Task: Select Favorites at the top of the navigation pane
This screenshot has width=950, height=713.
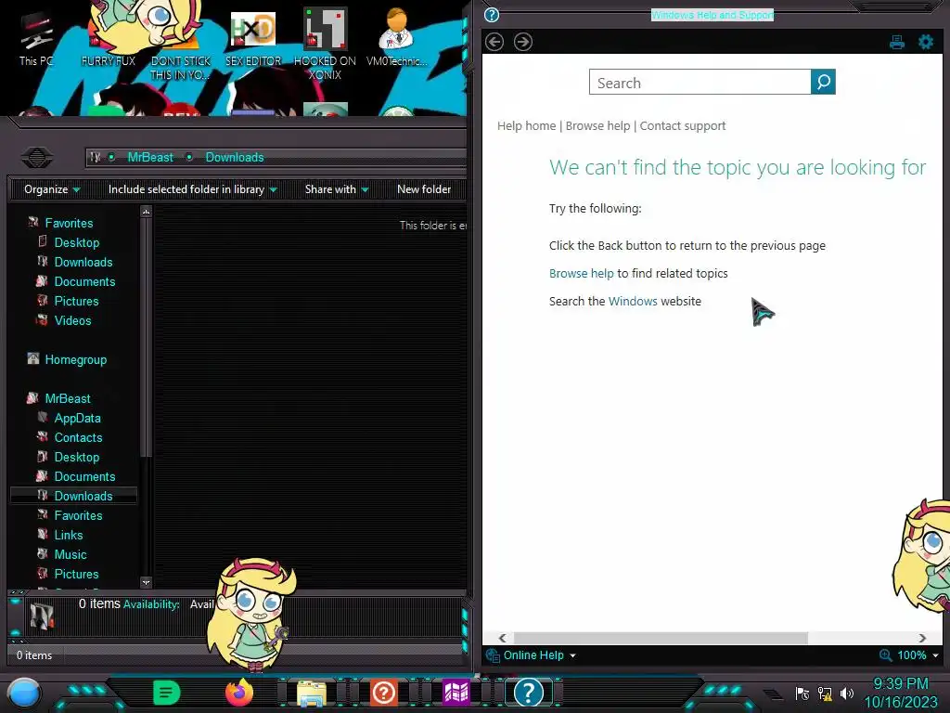Action: tap(69, 223)
